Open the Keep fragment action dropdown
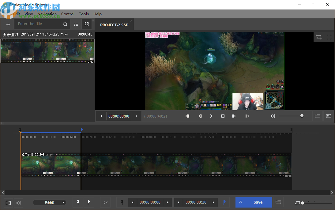This screenshot has width=335, height=210. tap(50, 202)
